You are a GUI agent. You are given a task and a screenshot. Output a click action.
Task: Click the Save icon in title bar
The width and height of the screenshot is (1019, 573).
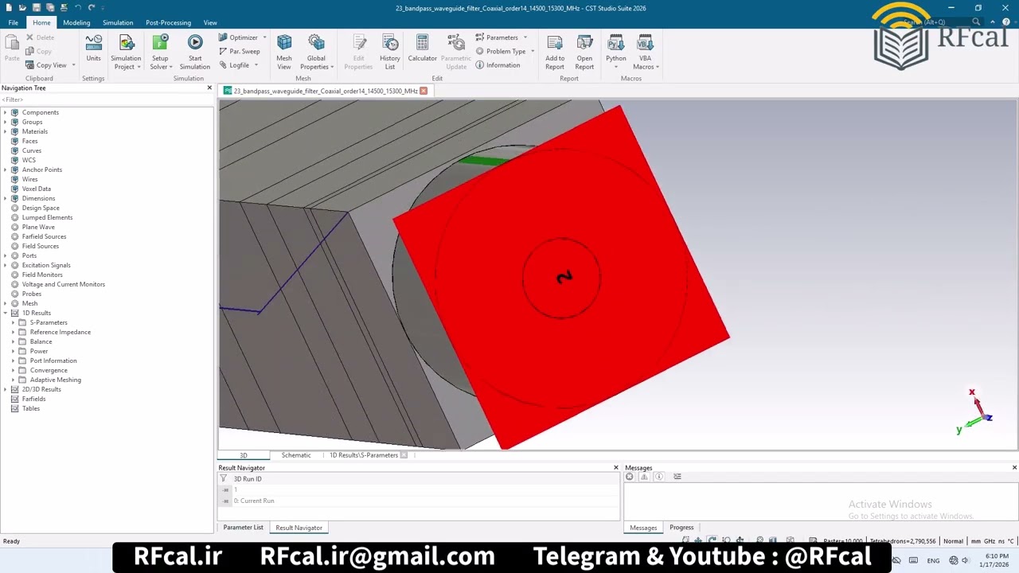coord(36,8)
